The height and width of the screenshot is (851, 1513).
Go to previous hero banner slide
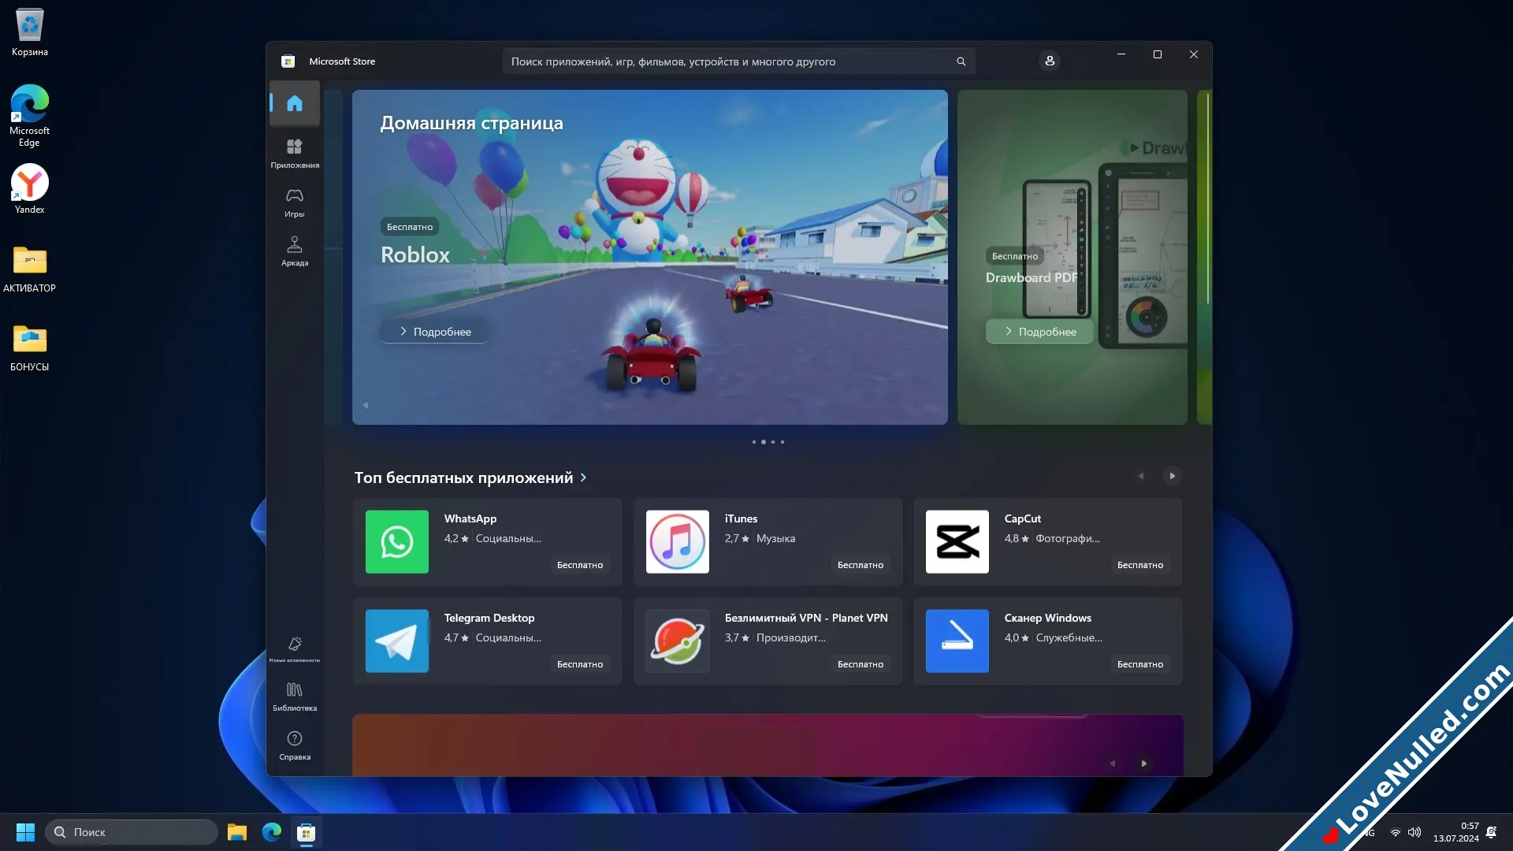pos(366,406)
